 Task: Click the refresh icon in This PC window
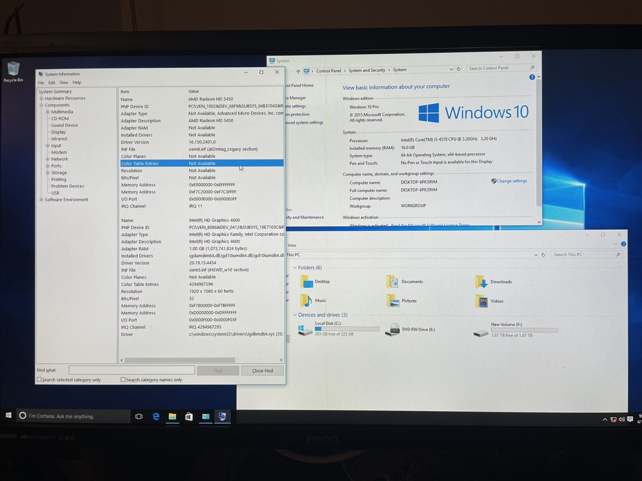coord(543,255)
